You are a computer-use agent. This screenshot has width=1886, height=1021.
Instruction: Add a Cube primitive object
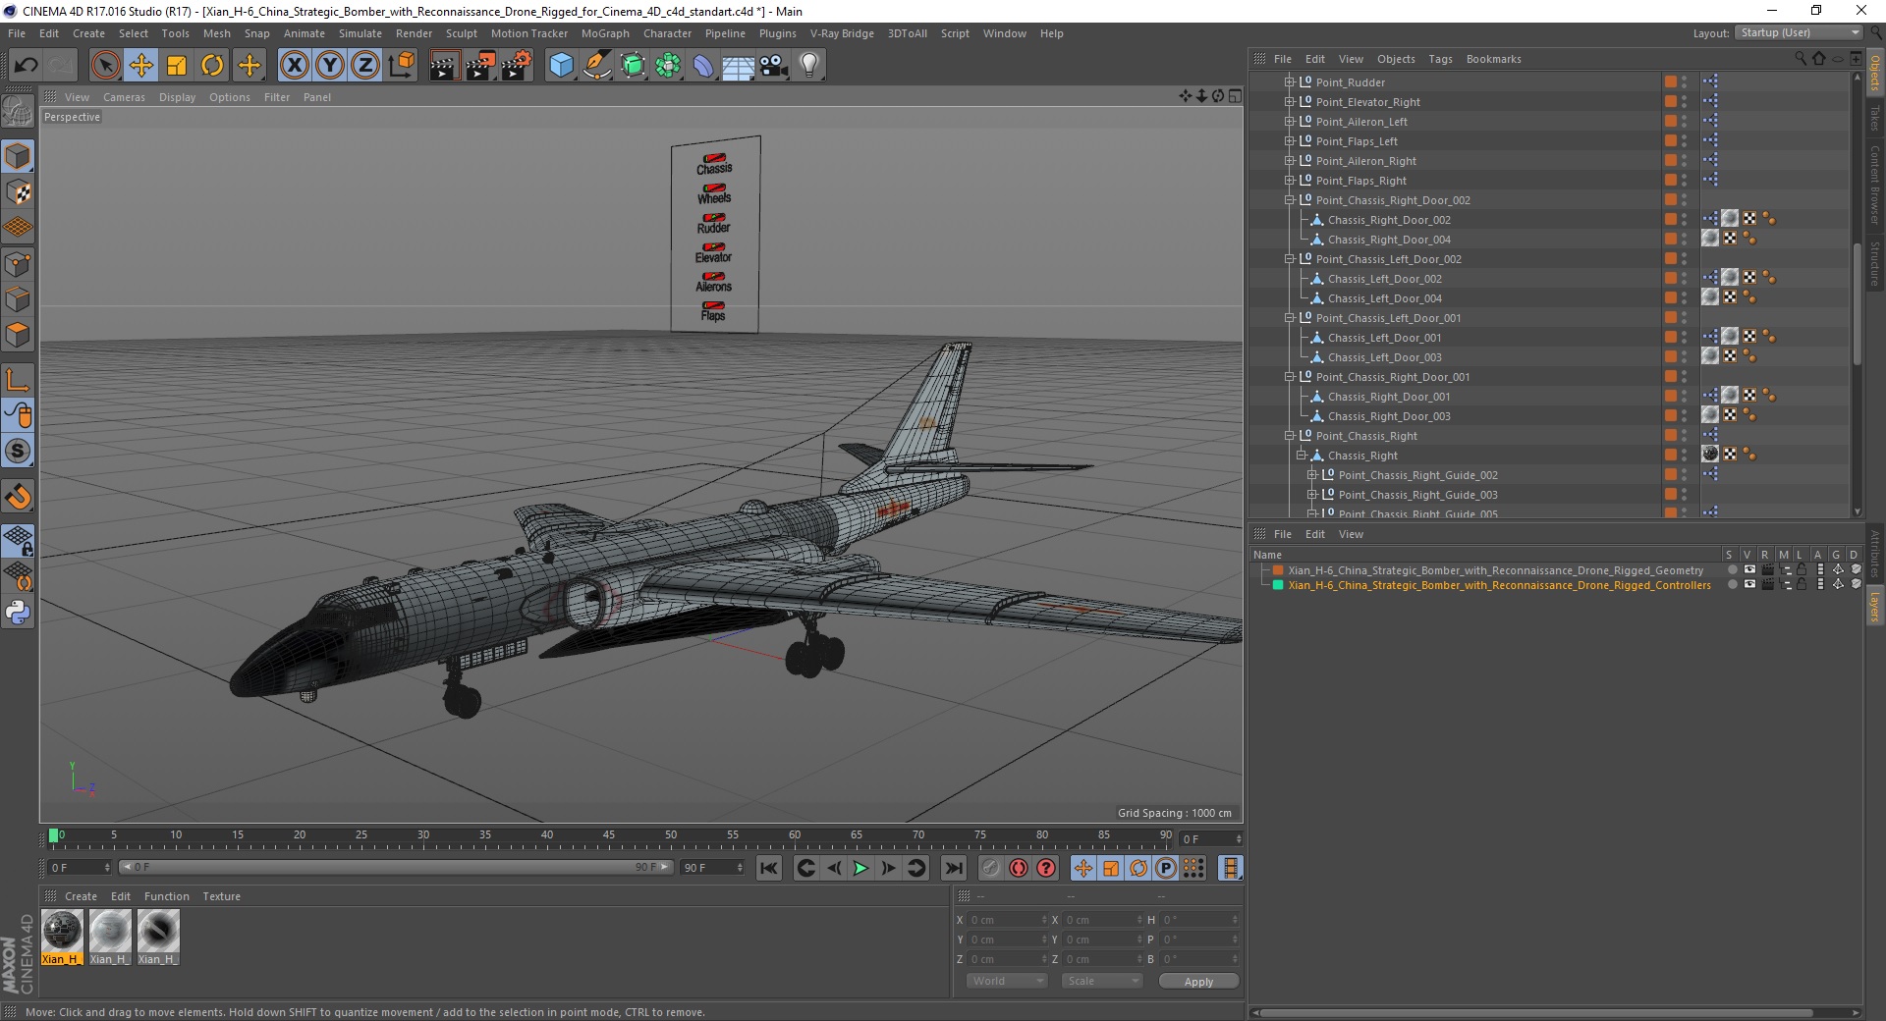click(x=561, y=66)
